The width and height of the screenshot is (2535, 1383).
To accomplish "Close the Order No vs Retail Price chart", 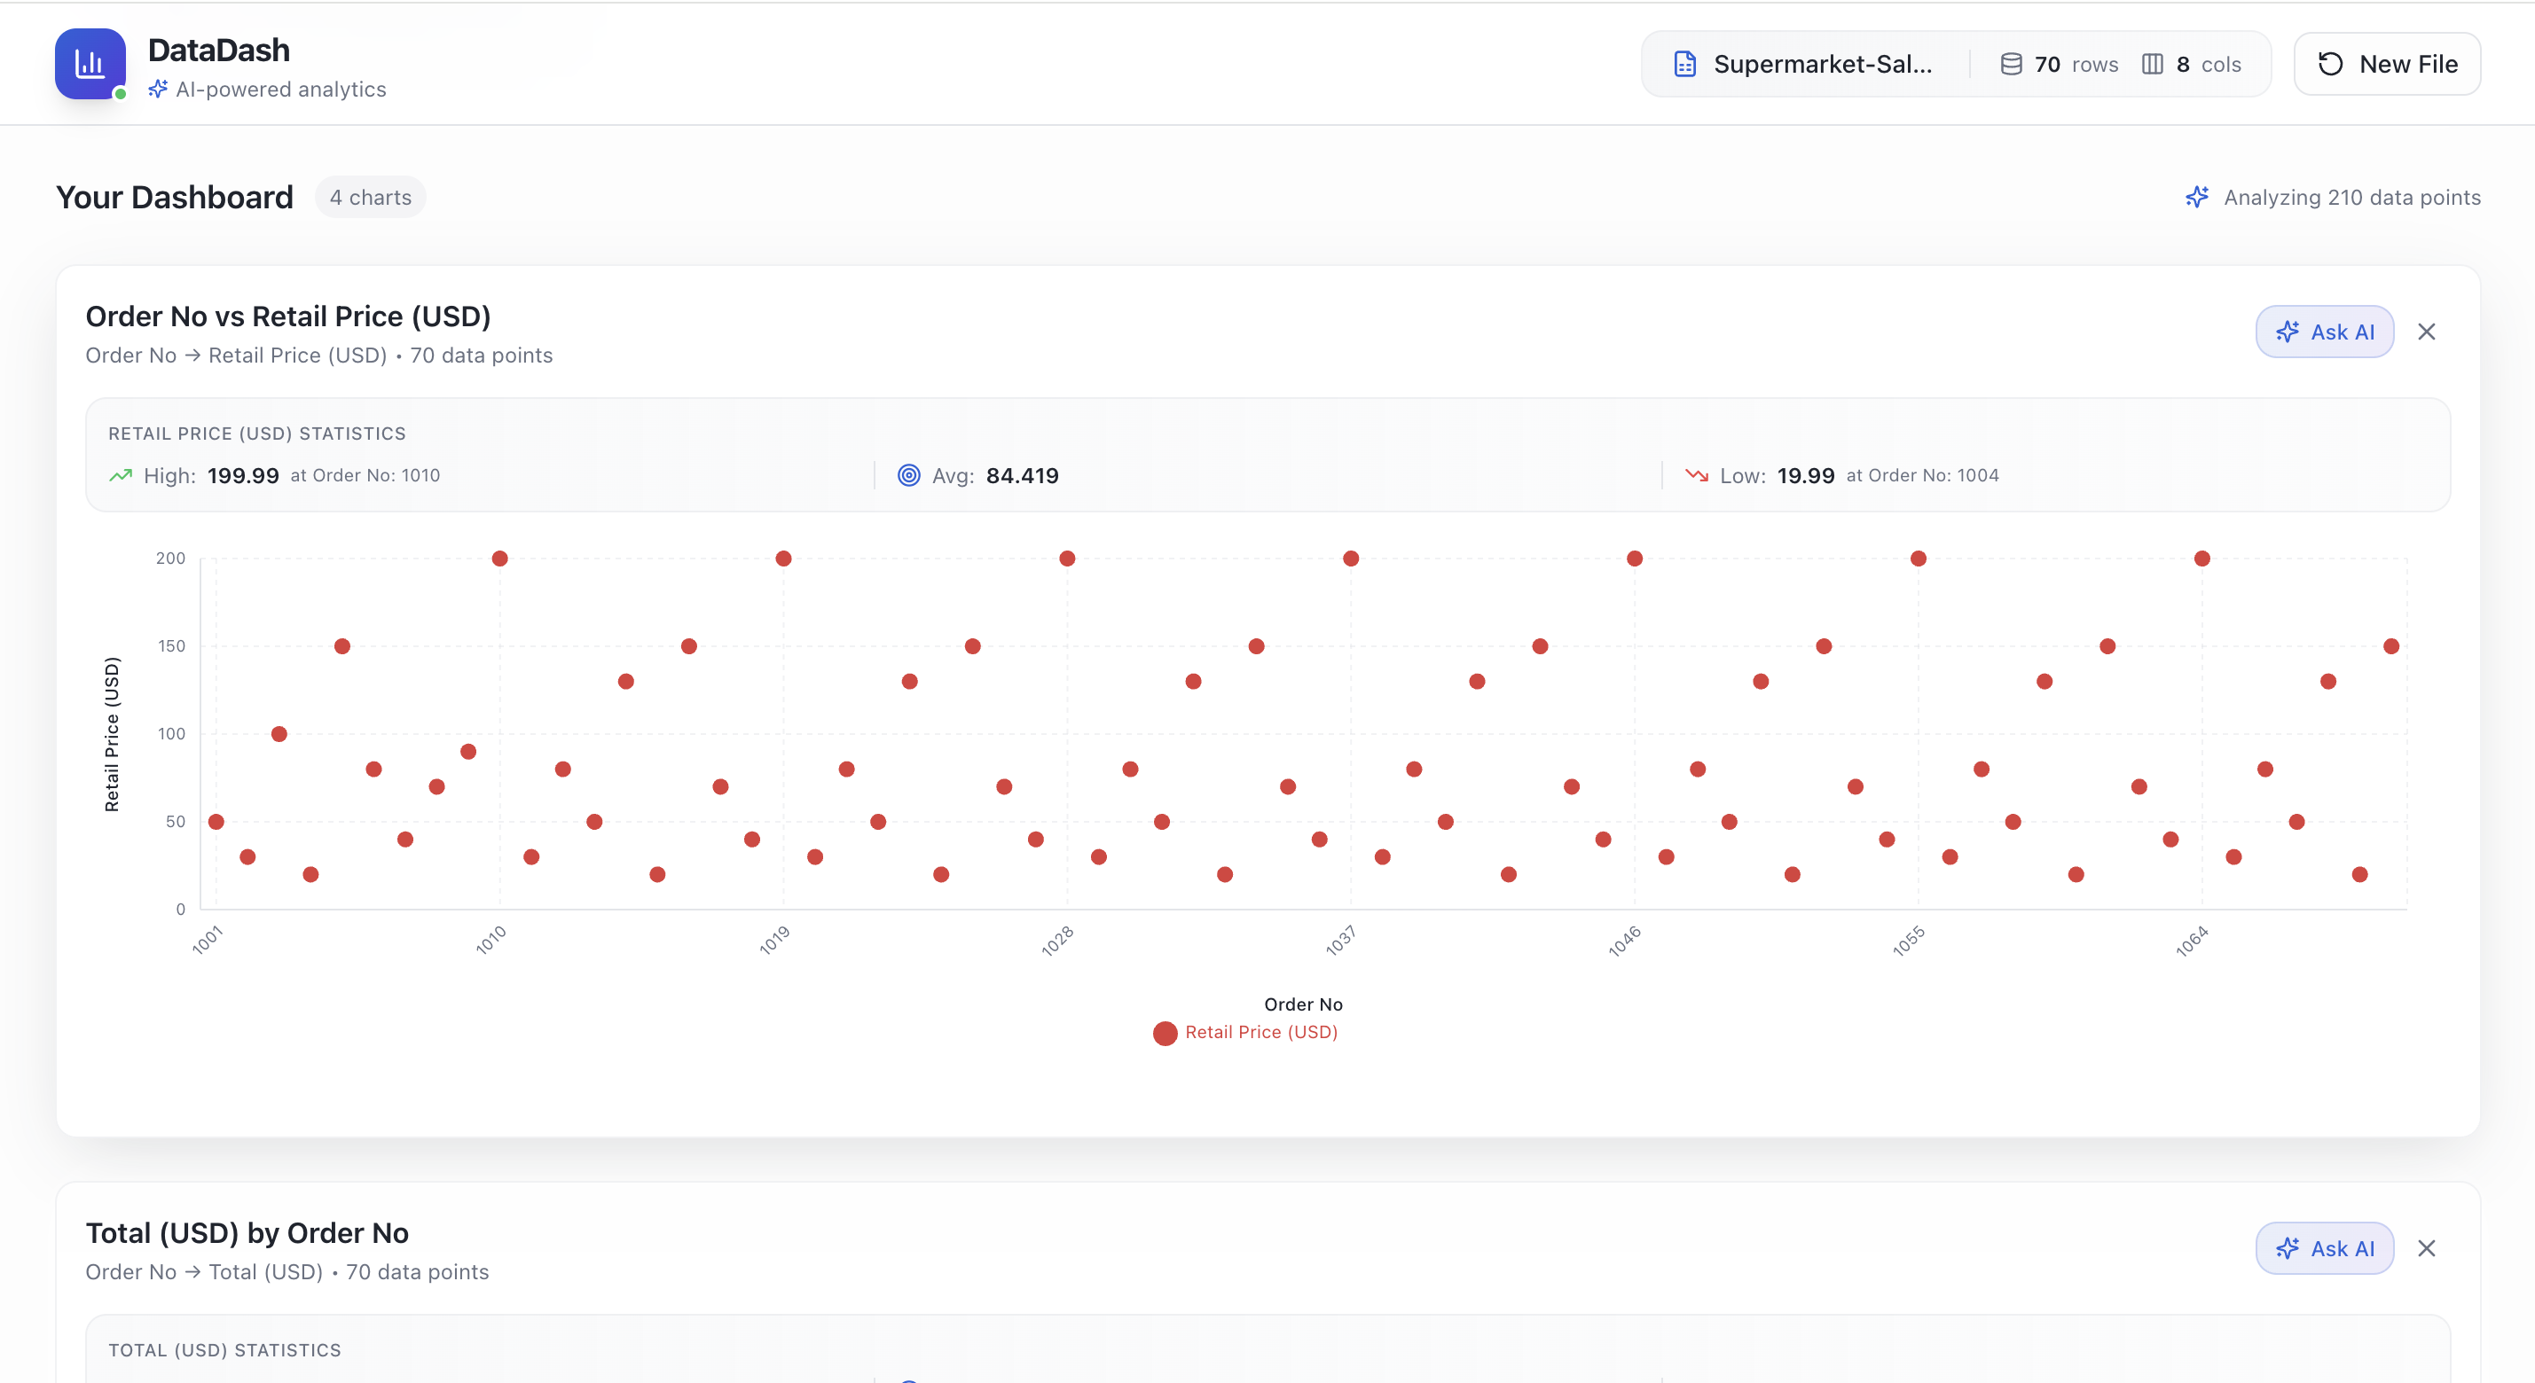I will (2427, 332).
